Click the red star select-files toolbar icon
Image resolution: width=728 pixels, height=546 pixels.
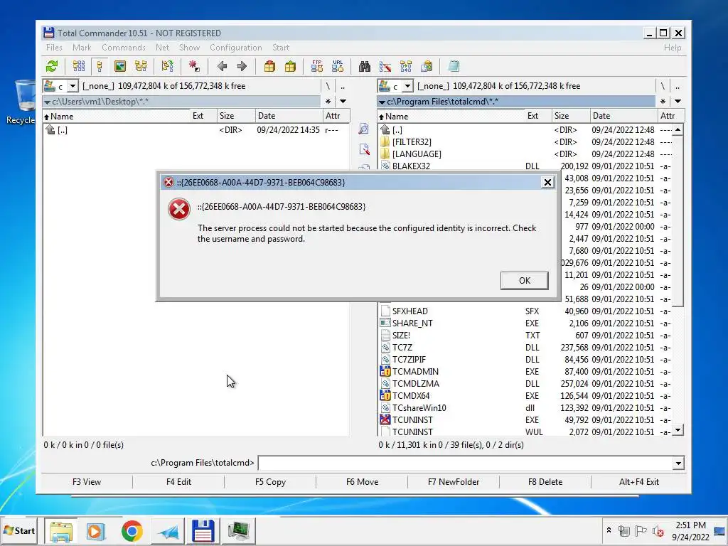pos(194,66)
